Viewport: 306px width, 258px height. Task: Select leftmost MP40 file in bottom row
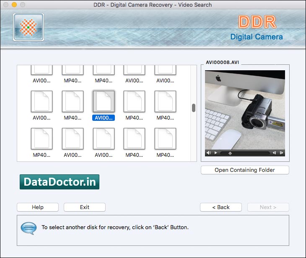(42, 139)
